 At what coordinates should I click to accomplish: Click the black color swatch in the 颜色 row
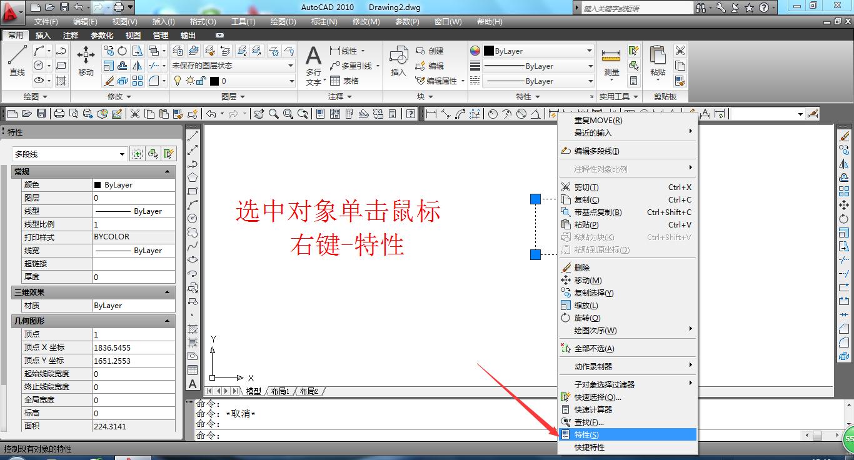[x=99, y=184]
